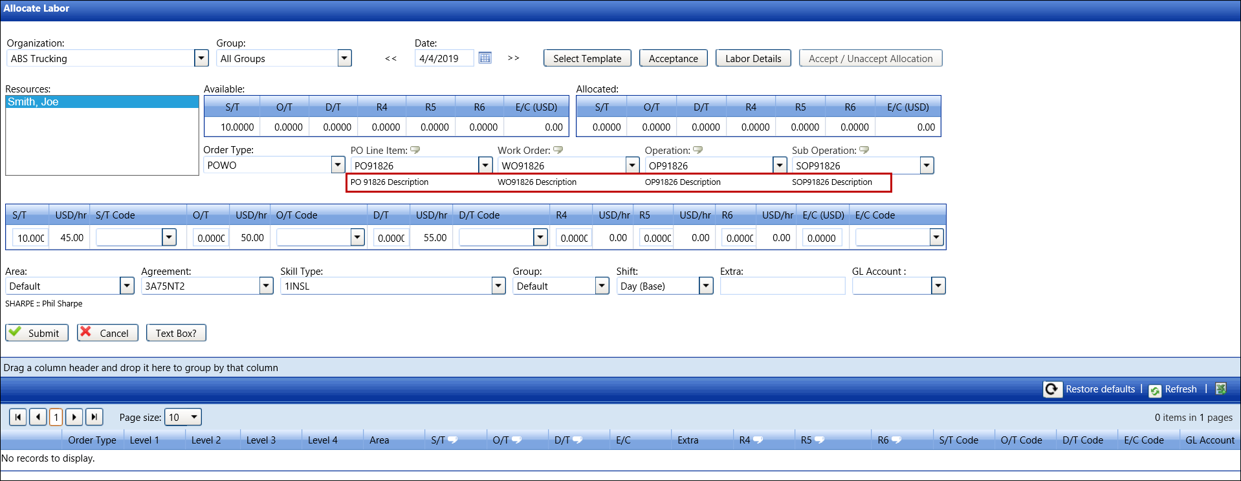
Task: Click the GL Account column header
Action: click(1209, 440)
